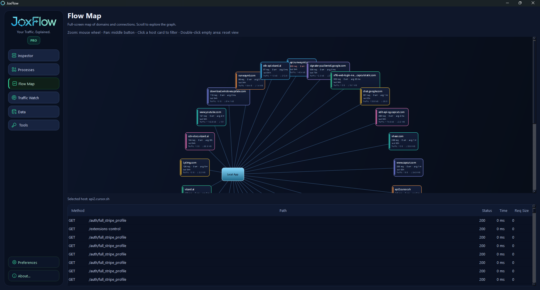540x290 pixels.
Task: Filter by cdn-docs.vizard.ai host card
Action: (x=200, y=141)
